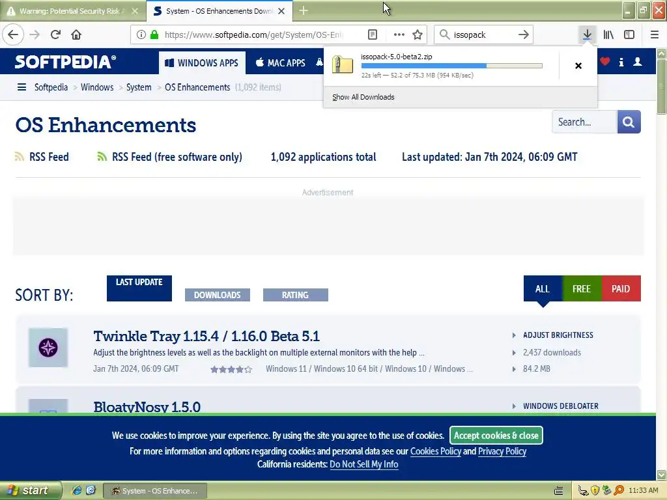Image resolution: width=667 pixels, height=500 pixels.
Task: Filter list to ALL applications
Action: pyautogui.click(x=543, y=288)
